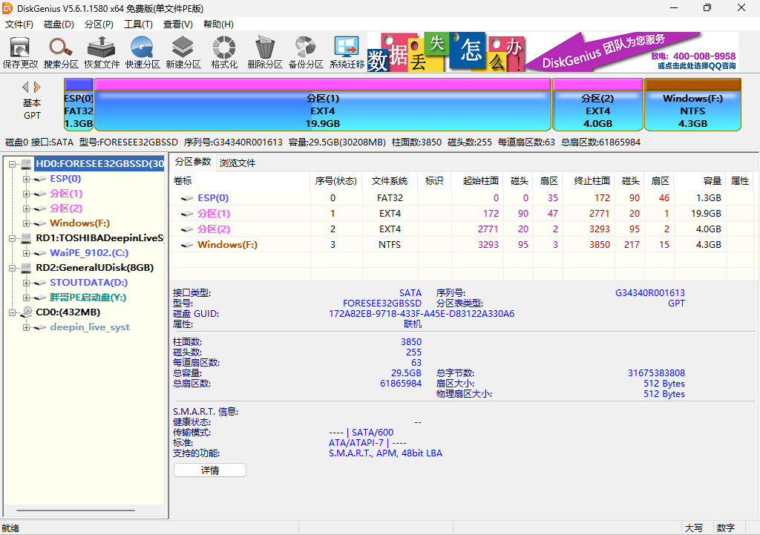The height and width of the screenshot is (535, 760).
Task: Click the RD1 TOSHIBA disk icon in tree
Action: pos(26,238)
